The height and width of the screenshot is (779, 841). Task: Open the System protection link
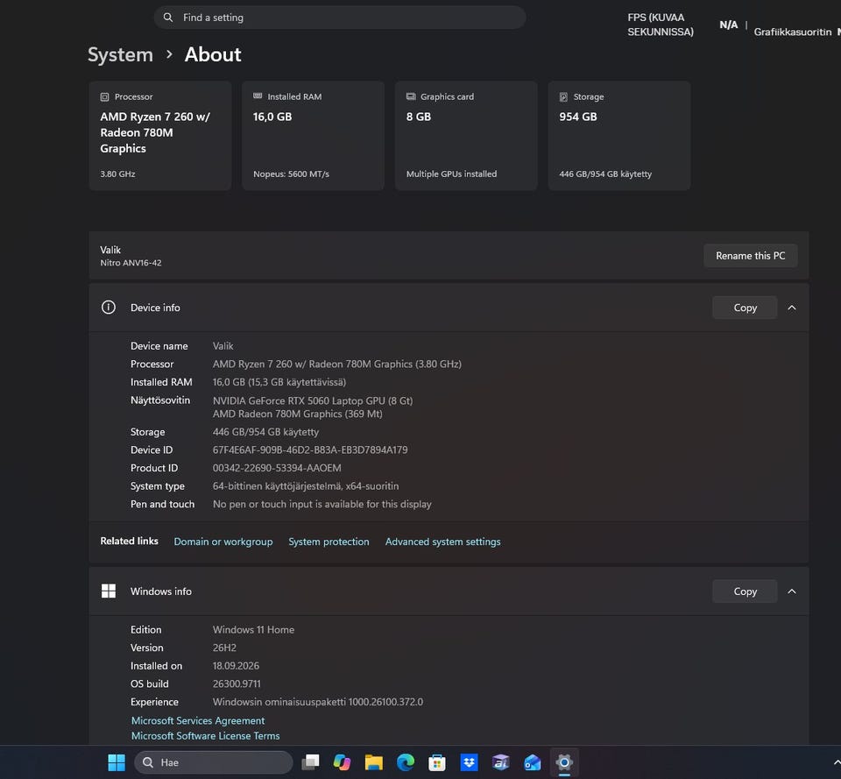pos(329,542)
